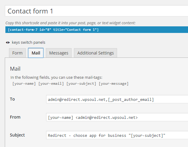
Task: Click the Contact form 1 title field
Action: [96, 11]
